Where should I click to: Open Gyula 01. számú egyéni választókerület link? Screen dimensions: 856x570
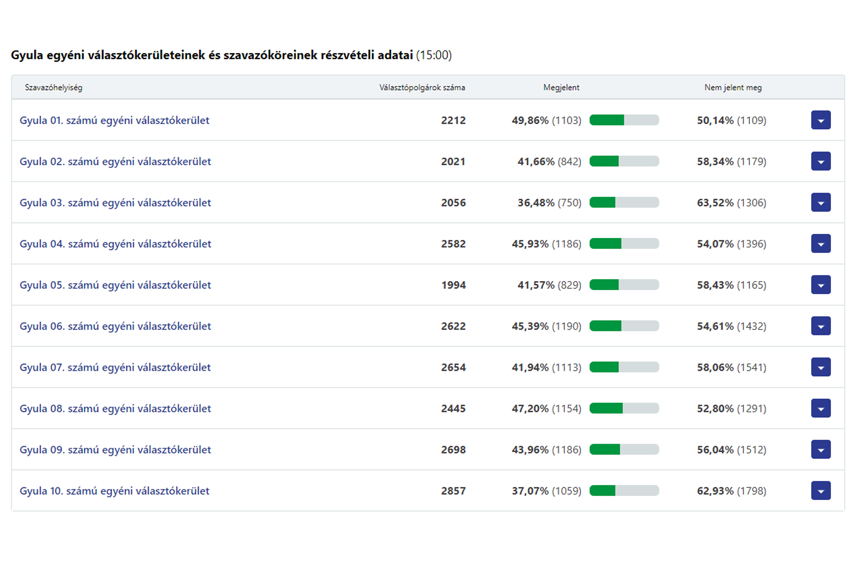[x=114, y=120]
